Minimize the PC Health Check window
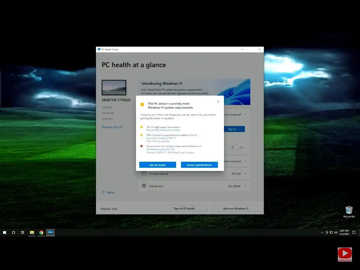Viewport: 360px width, 270px height. [x=243, y=49]
